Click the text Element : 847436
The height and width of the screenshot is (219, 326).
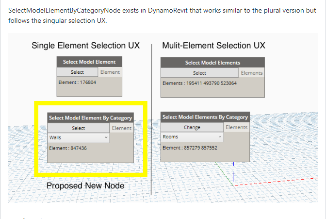tap(68, 148)
